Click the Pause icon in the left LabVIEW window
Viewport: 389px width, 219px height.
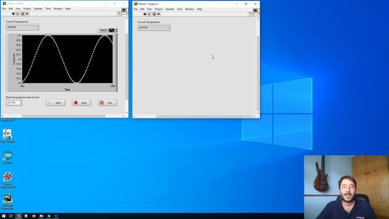pyautogui.click(x=27, y=13)
